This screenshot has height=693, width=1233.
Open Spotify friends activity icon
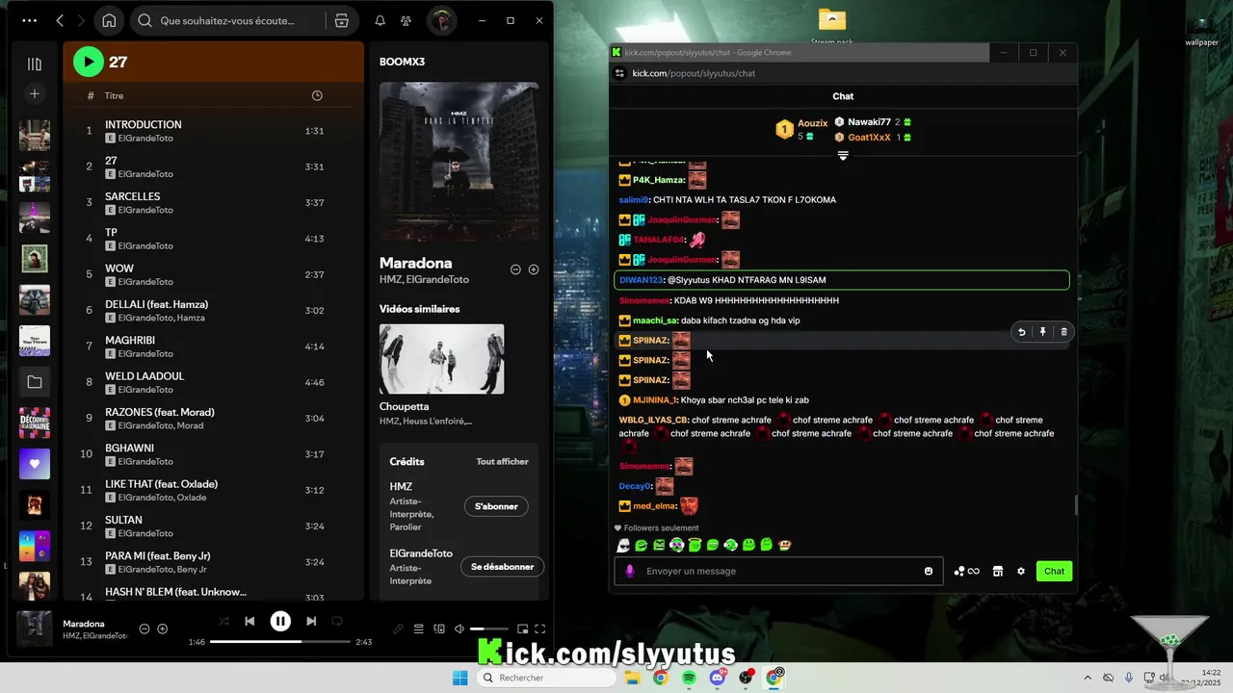pos(406,20)
